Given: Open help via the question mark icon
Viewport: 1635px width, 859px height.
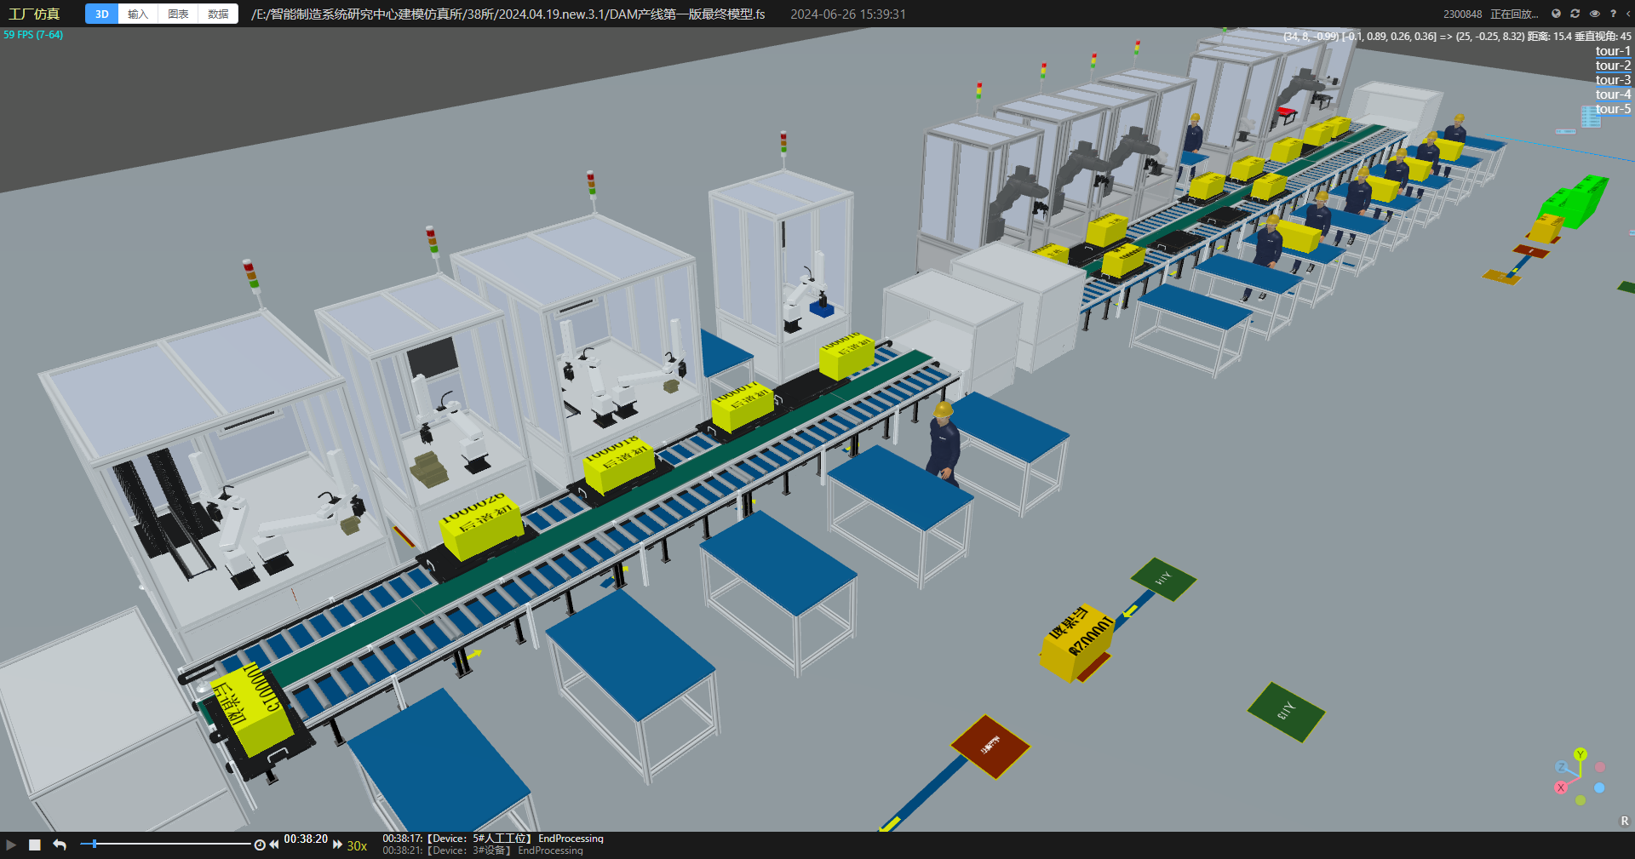Looking at the screenshot, I should tap(1613, 14).
